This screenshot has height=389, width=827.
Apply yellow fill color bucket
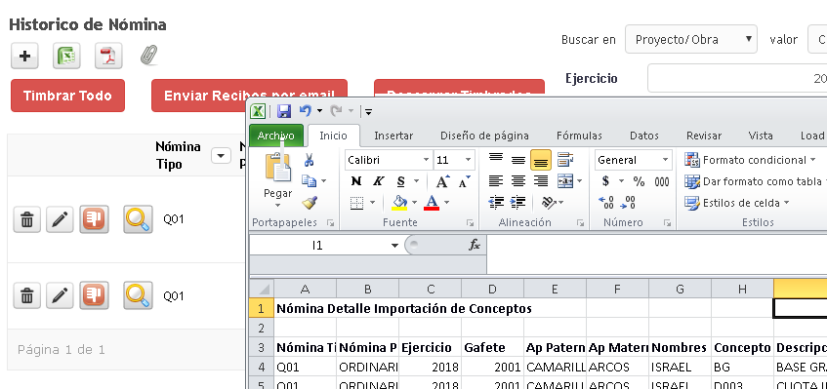tap(399, 203)
